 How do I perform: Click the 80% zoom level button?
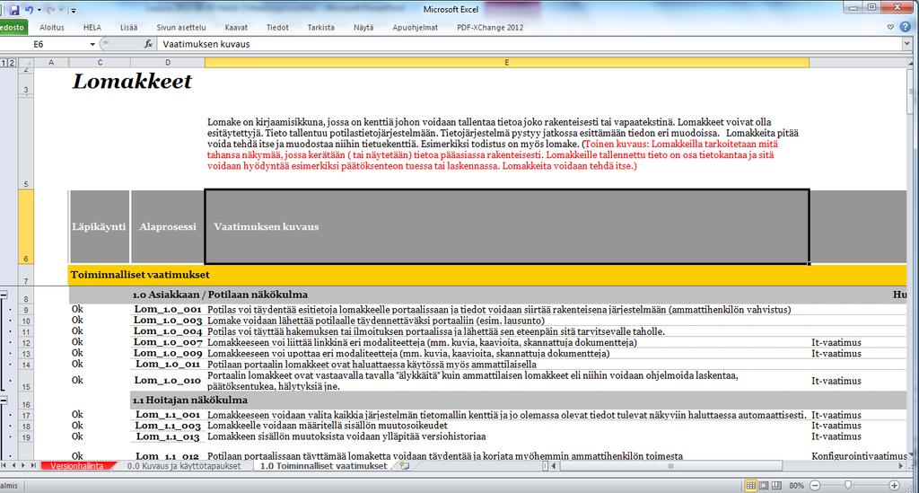pos(797,486)
